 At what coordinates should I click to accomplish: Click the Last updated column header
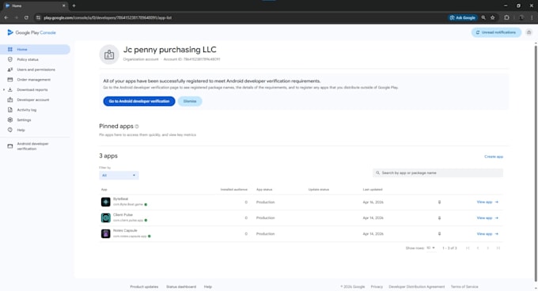click(373, 190)
